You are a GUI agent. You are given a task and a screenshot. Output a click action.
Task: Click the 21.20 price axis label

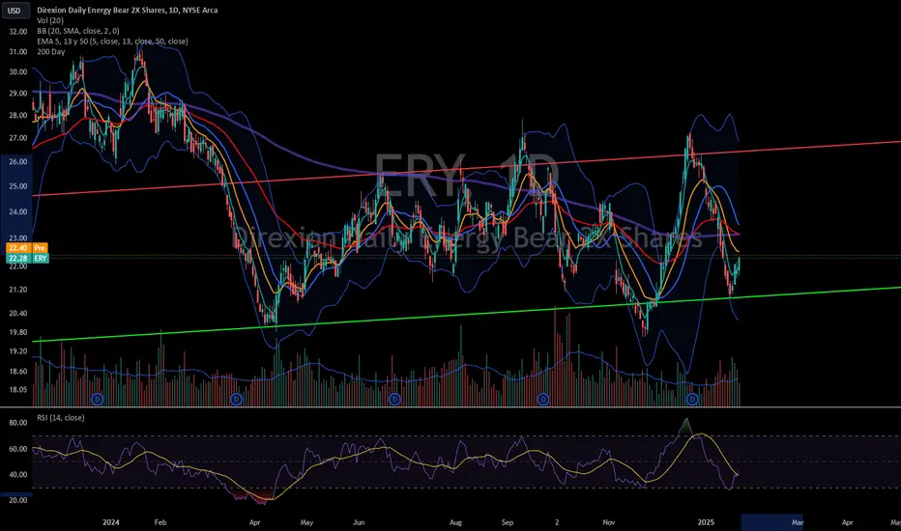pos(18,290)
